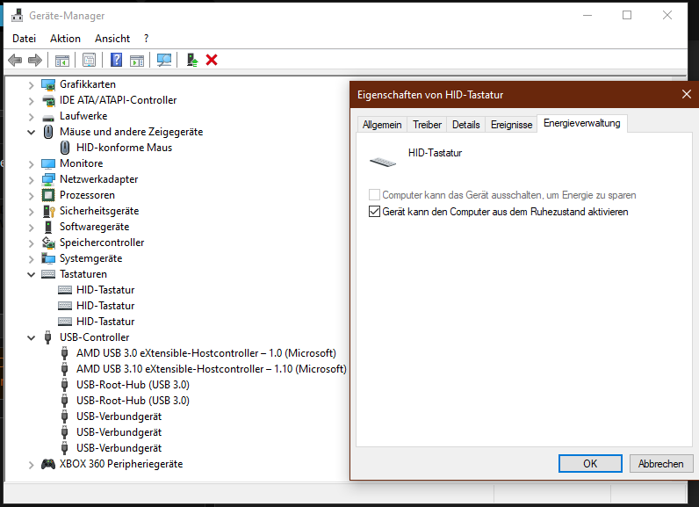
Task: Uncheck 'Gerät kann den Computer aus dem Ruhezustand aktivieren'
Action: tap(374, 212)
